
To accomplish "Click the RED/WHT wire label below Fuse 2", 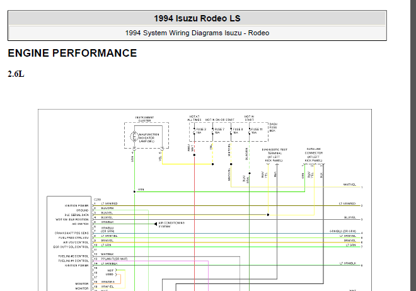I will [x=190, y=148].
